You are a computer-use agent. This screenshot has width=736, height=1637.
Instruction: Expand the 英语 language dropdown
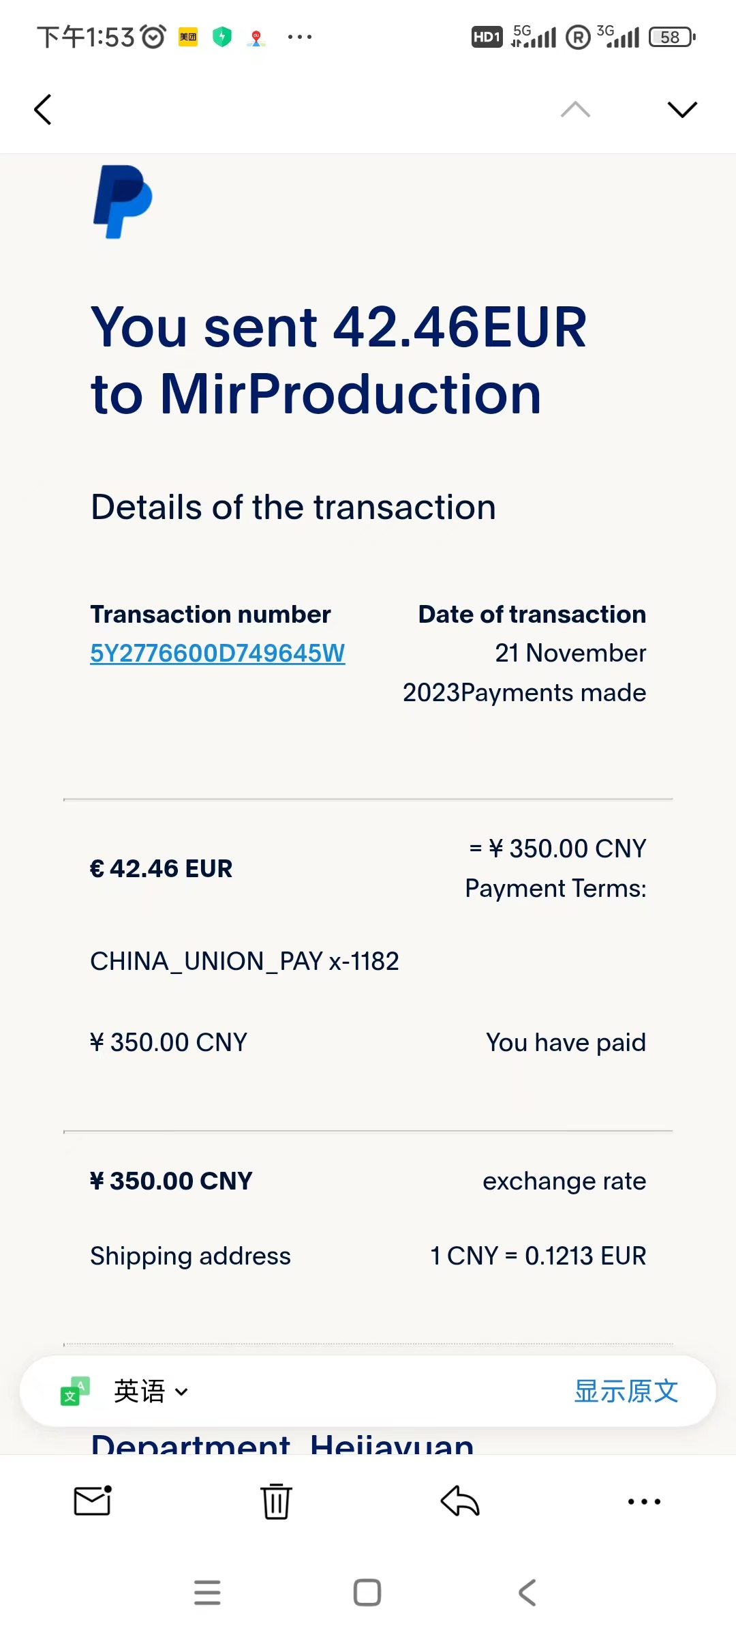tap(150, 1391)
